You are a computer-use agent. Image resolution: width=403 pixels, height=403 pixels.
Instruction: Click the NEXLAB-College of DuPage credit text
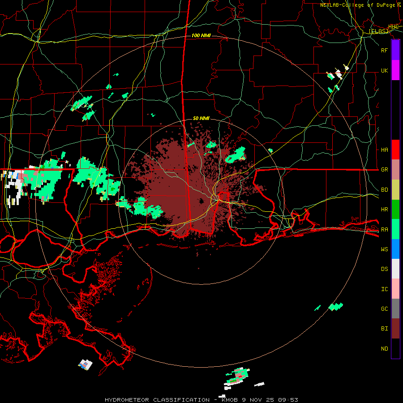(357, 5)
